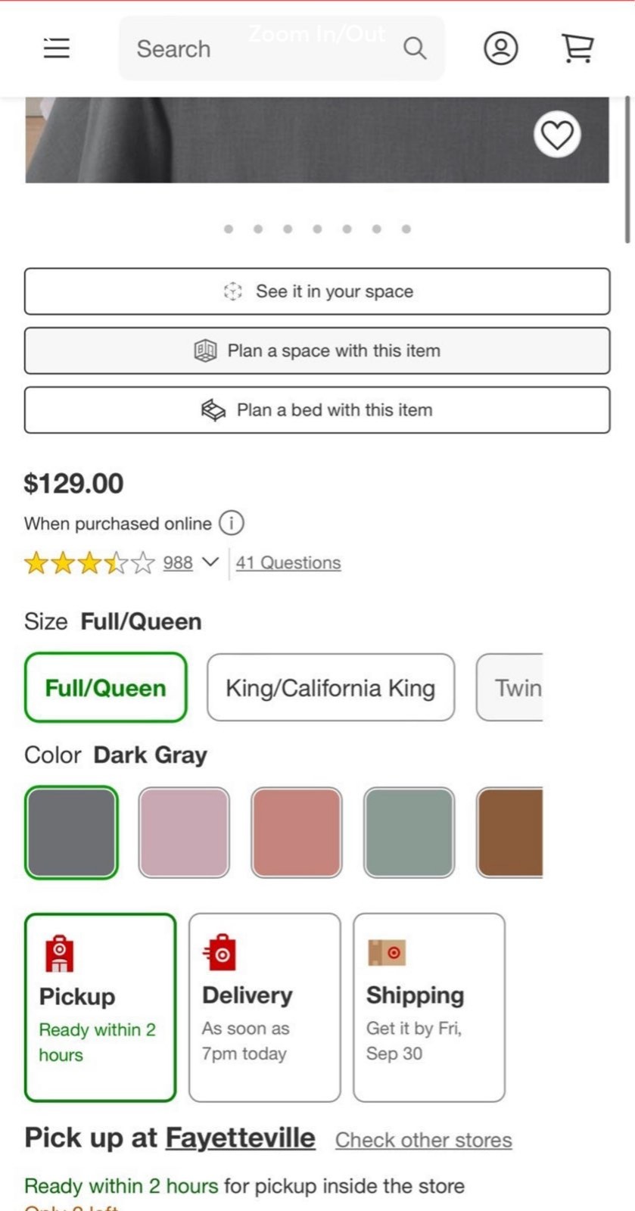Click 'See it in your space' button
635x1211 pixels.
(317, 291)
